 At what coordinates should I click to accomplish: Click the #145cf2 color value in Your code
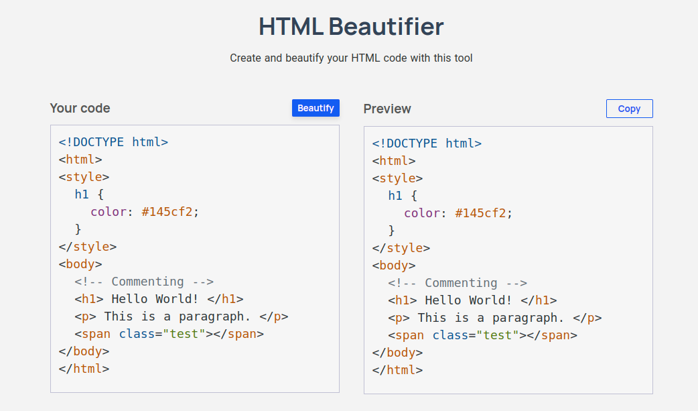(167, 212)
